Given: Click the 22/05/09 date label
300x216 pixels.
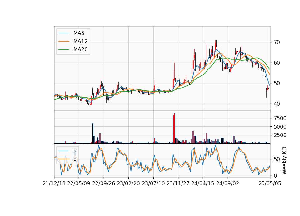Looking at the screenshot, I should pyautogui.click(x=79, y=184).
